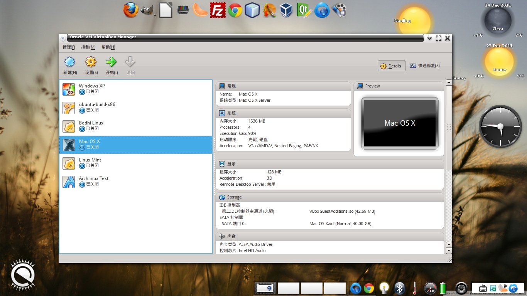Click the 声音 audio section speaker icon
The image size is (527, 296).
222,236
